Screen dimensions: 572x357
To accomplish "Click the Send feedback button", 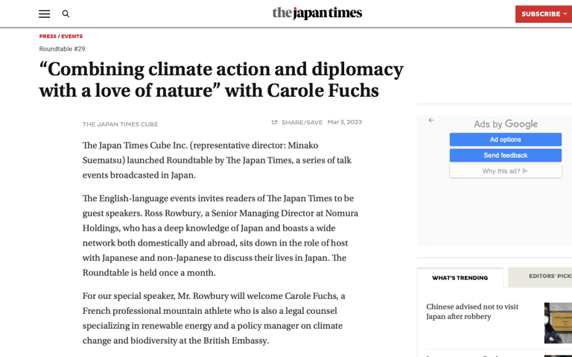I will [x=505, y=155].
